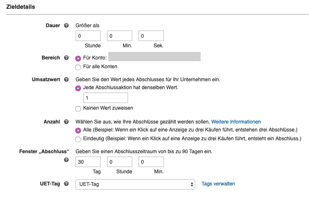Image resolution: width=309 pixels, height=198 pixels.
Task: Select 'Jede Abschlussaktion hat denselben Wert'
Action: 78,88
